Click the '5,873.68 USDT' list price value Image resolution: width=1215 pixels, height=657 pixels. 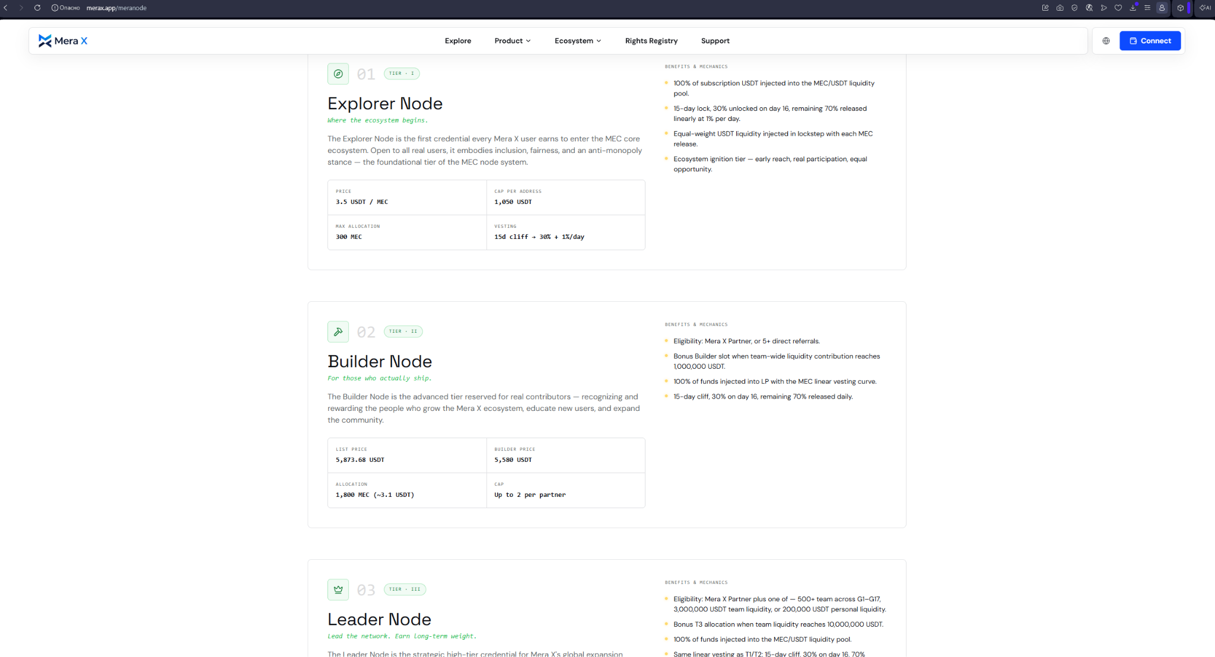[x=360, y=460]
